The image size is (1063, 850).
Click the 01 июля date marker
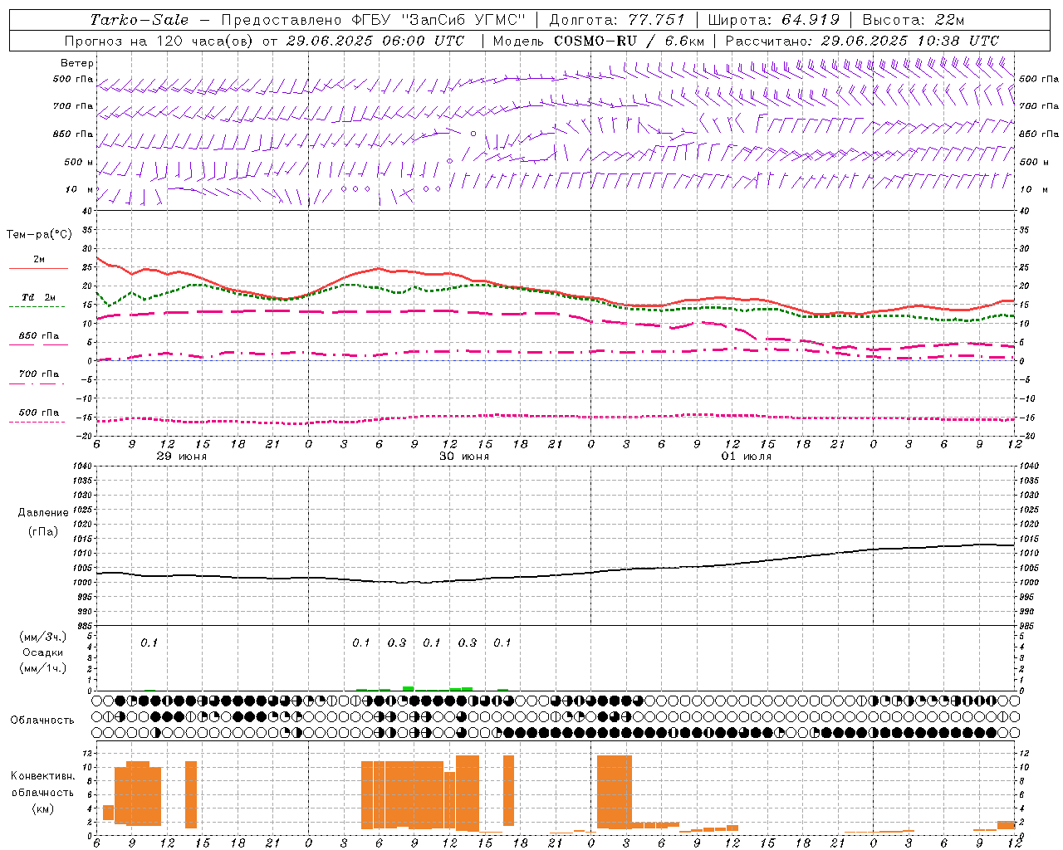tap(746, 457)
